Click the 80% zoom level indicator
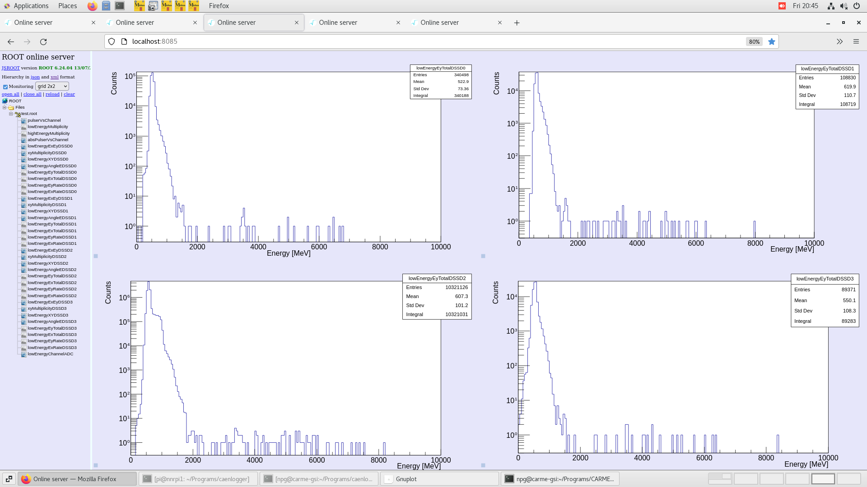The width and height of the screenshot is (867, 487). (754, 41)
